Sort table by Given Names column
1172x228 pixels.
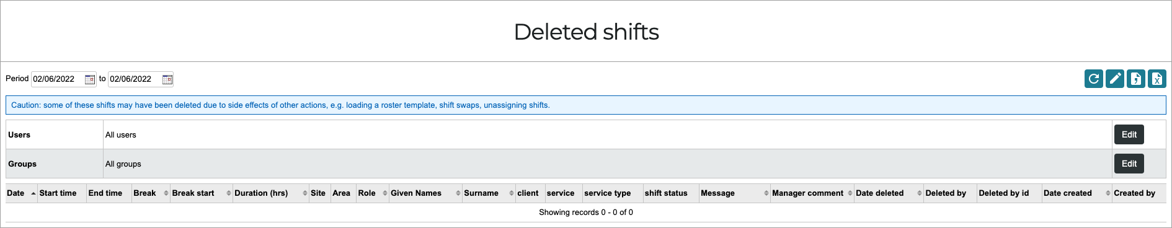click(x=426, y=193)
